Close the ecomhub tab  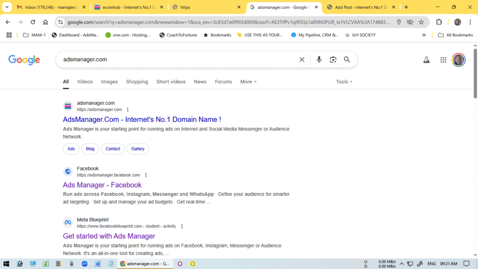[x=162, y=7]
